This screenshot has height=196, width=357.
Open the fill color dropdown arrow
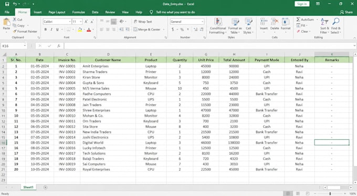84,29
